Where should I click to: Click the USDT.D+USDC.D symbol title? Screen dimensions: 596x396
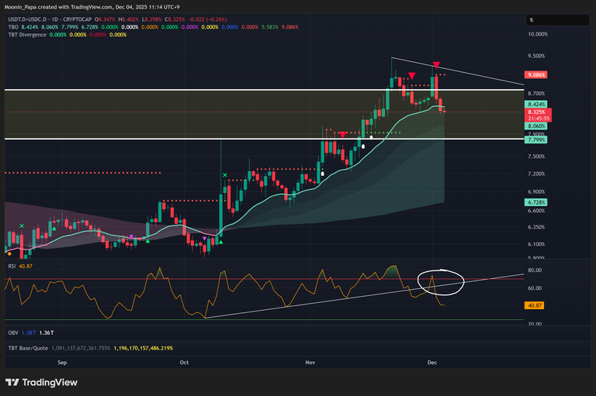click(x=33, y=19)
